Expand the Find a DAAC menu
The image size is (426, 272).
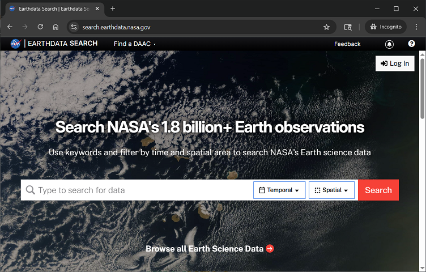[135, 44]
